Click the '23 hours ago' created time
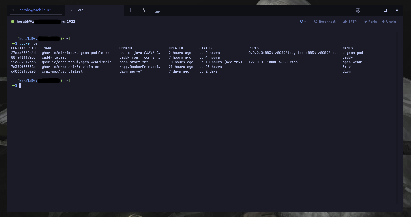The height and width of the screenshot is (217, 411). click(x=181, y=67)
